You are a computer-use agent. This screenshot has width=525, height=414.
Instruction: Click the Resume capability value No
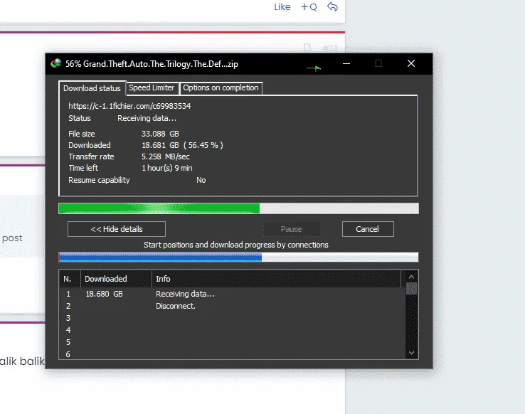tap(201, 180)
